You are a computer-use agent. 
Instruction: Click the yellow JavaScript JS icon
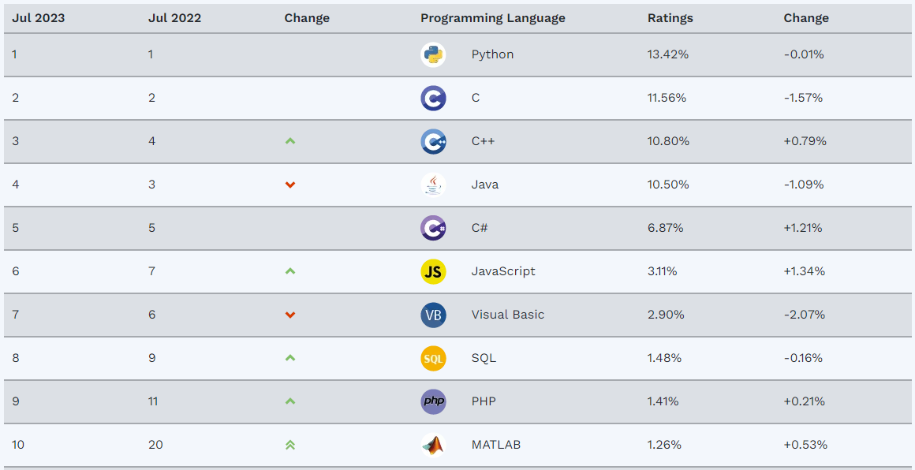click(433, 271)
